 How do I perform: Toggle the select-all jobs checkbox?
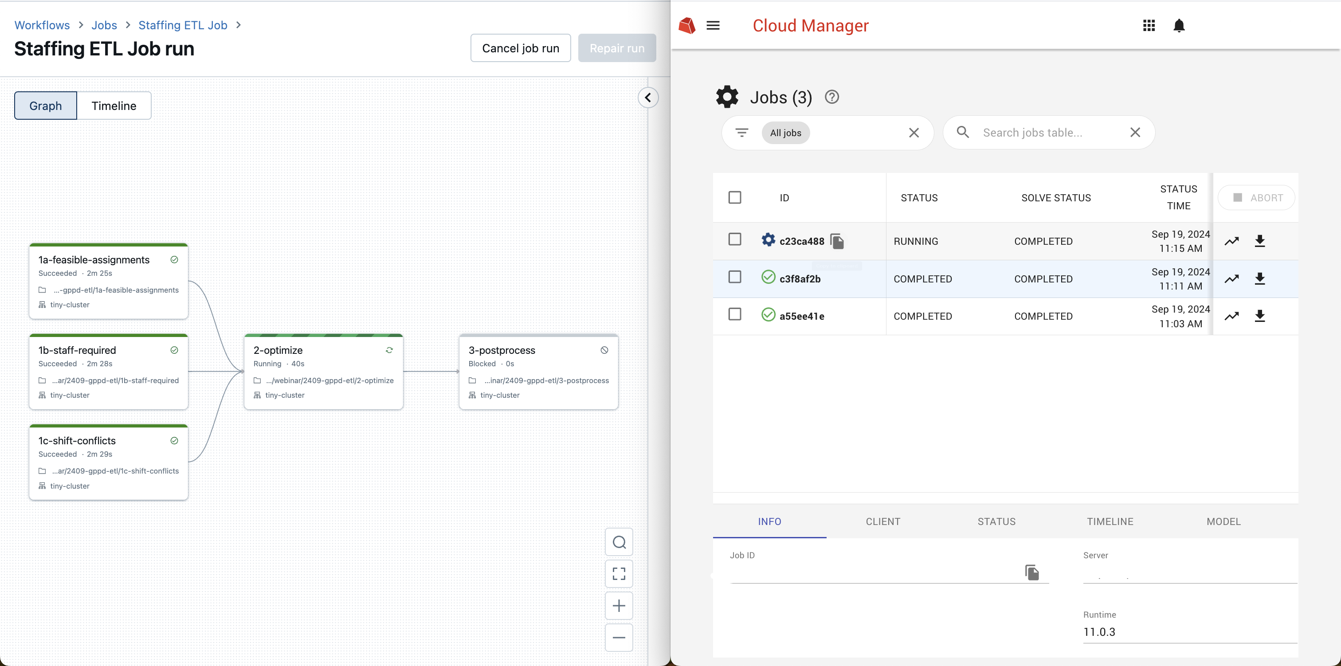[x=734, y=197]
